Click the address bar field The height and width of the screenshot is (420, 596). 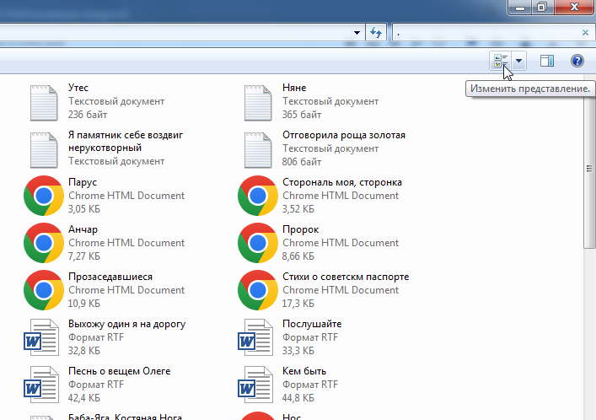(x=175, y=33)
